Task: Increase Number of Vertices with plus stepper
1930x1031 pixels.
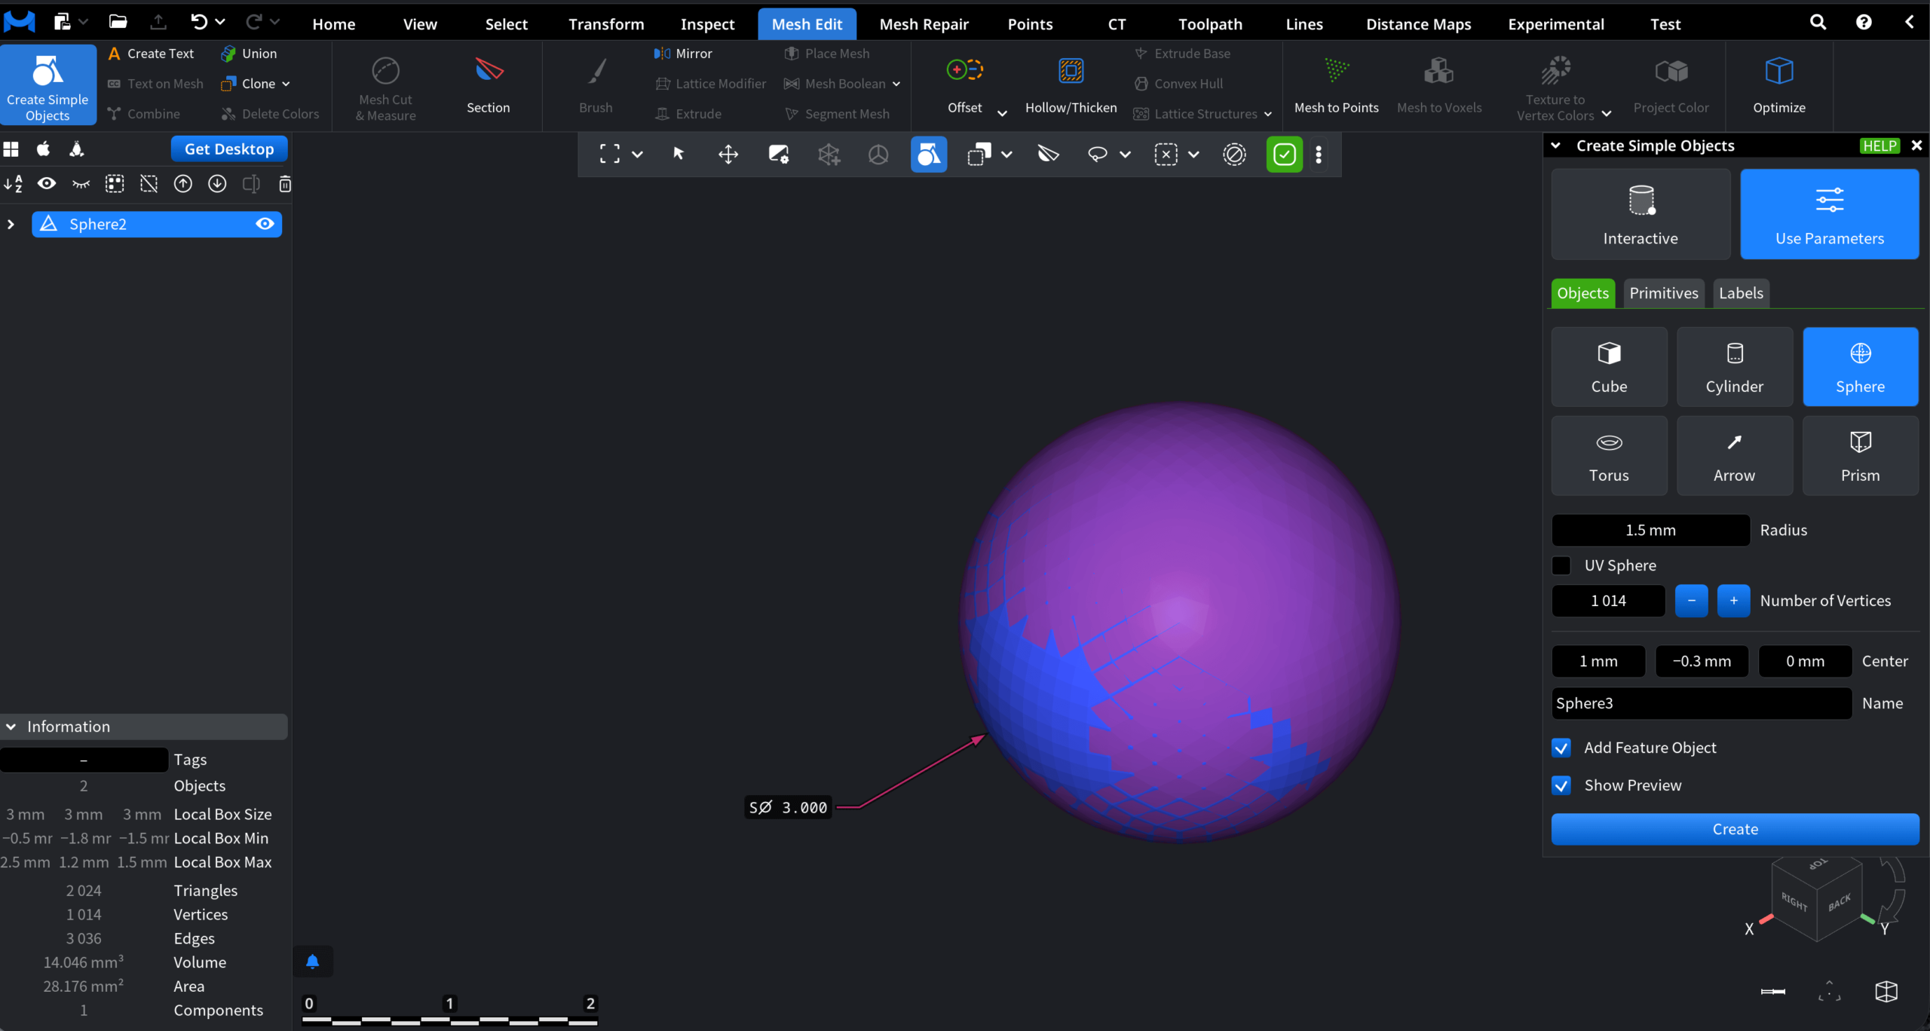Action: [x=1732, y=601]
